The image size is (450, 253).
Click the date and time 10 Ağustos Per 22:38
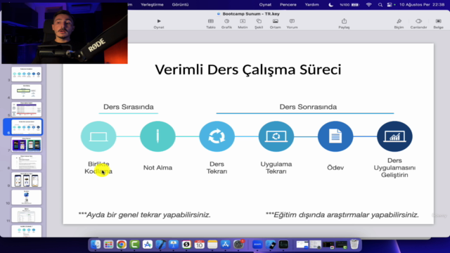click(x=422, y=5)
